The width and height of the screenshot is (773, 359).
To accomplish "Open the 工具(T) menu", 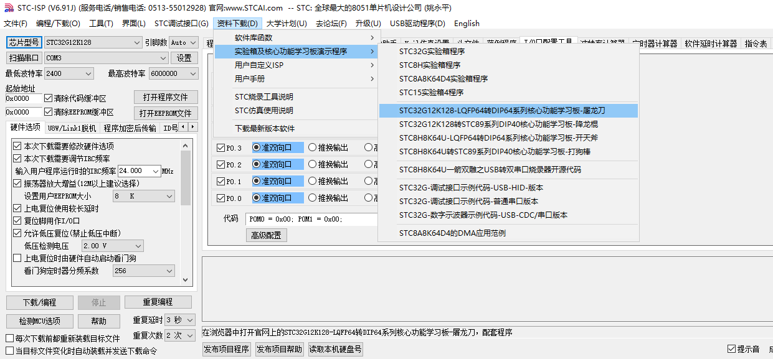I will click(101, 24).
